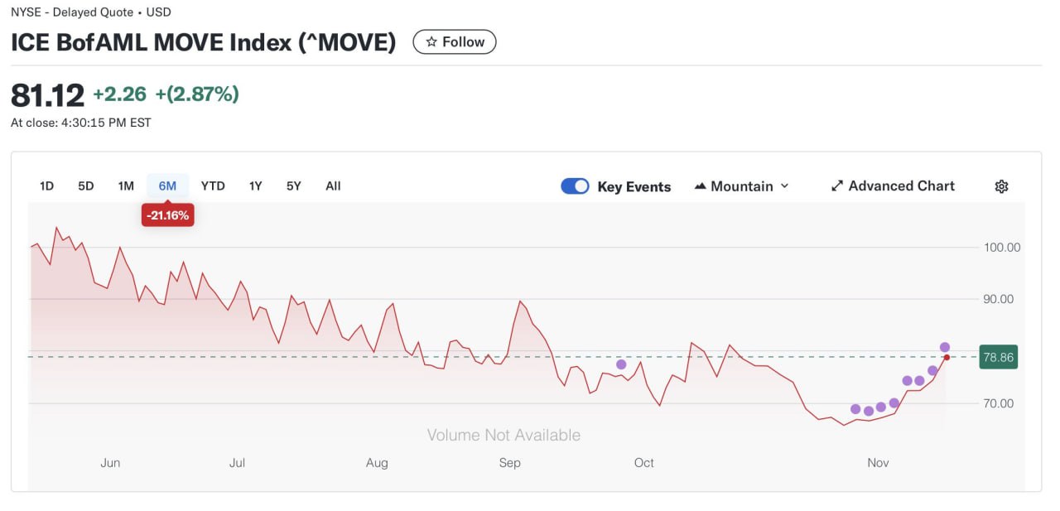Image resolution: width=1060 pixels, height=511 pixels.
Task: Click the 78.86 price label tag
Action: pos(997,358)
